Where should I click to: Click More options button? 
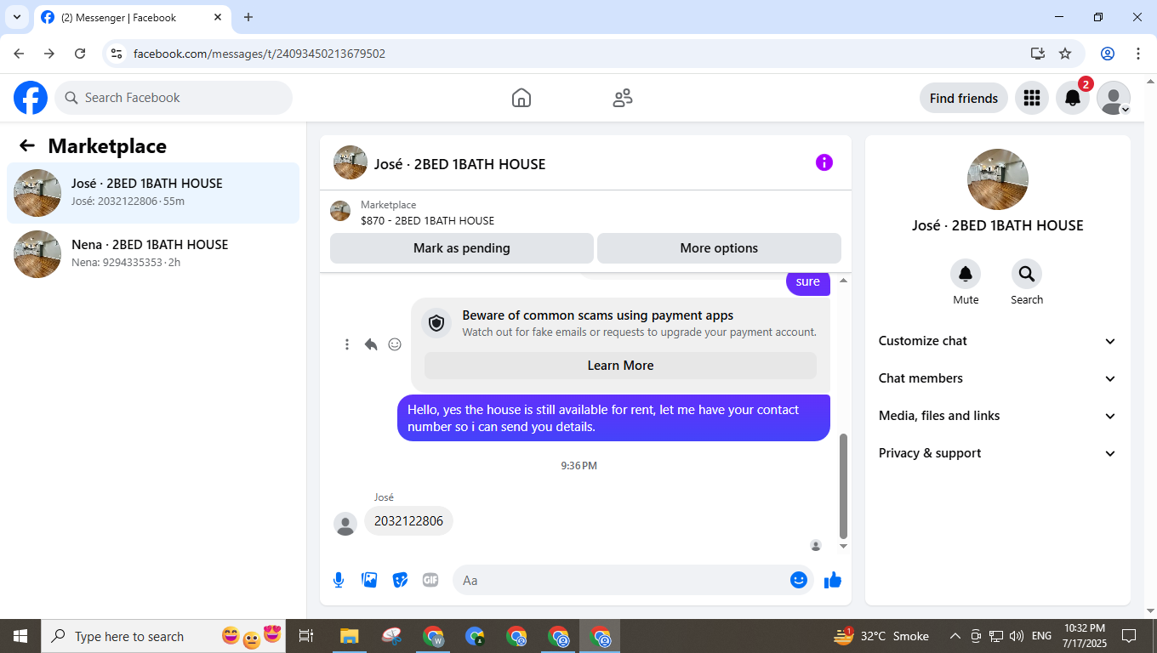coord(719,248)
